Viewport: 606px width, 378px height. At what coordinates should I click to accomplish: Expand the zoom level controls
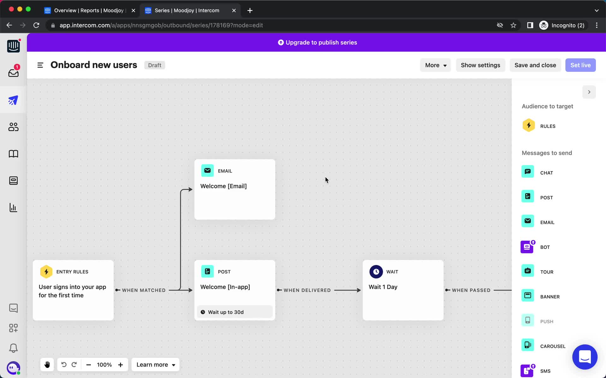coord(104,364)
